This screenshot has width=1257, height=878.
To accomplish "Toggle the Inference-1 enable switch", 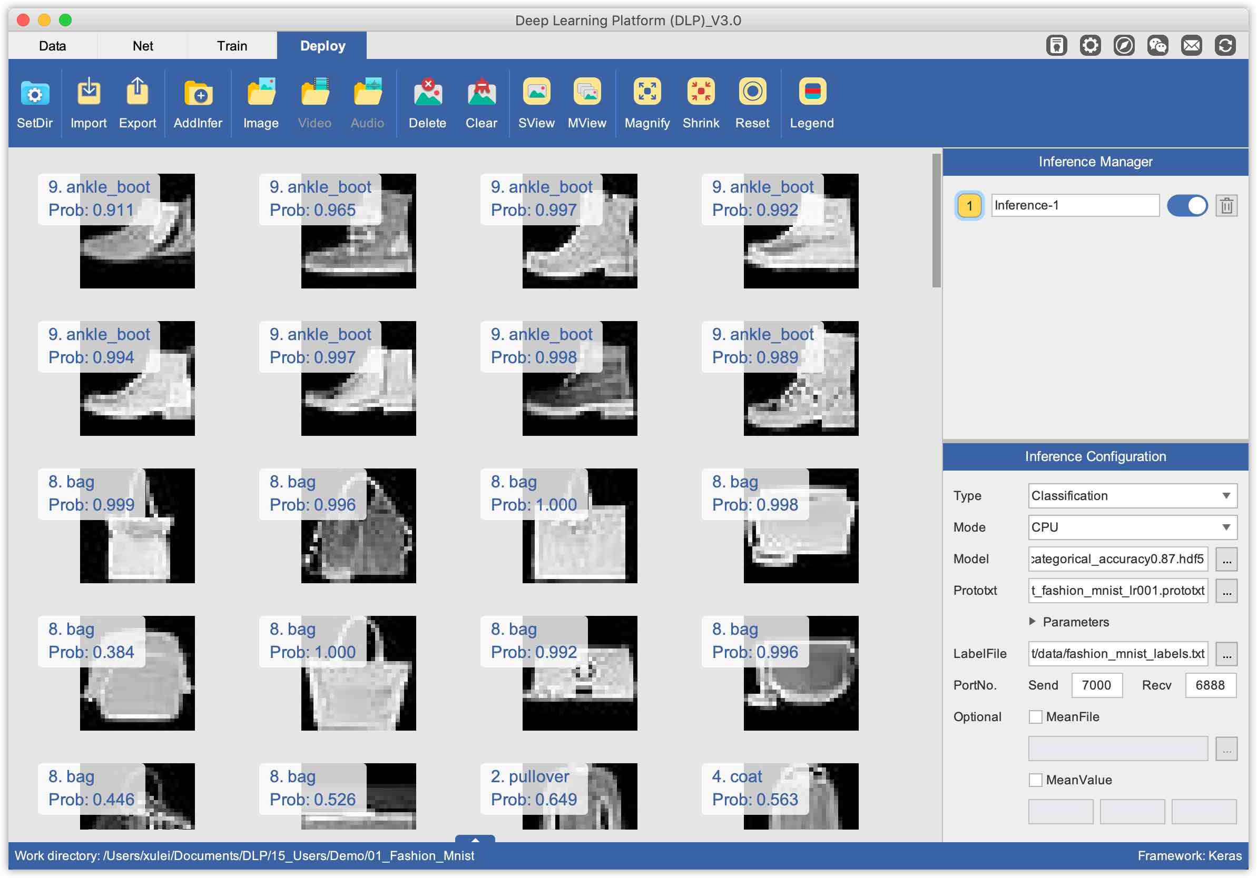I will [1186, 206].
